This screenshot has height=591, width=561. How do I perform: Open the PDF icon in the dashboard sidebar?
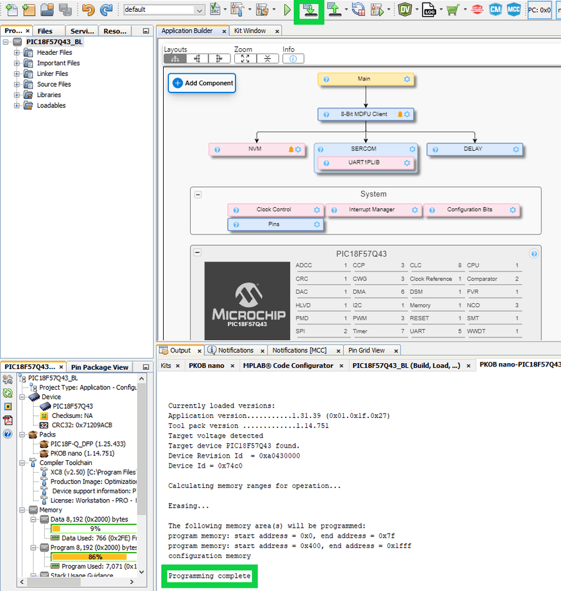coord(8,420)
